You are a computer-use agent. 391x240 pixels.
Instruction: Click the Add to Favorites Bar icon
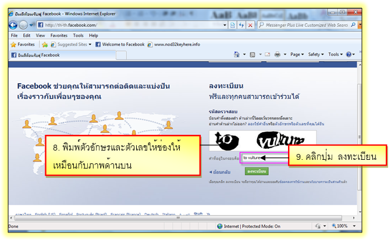coord(45,44)
